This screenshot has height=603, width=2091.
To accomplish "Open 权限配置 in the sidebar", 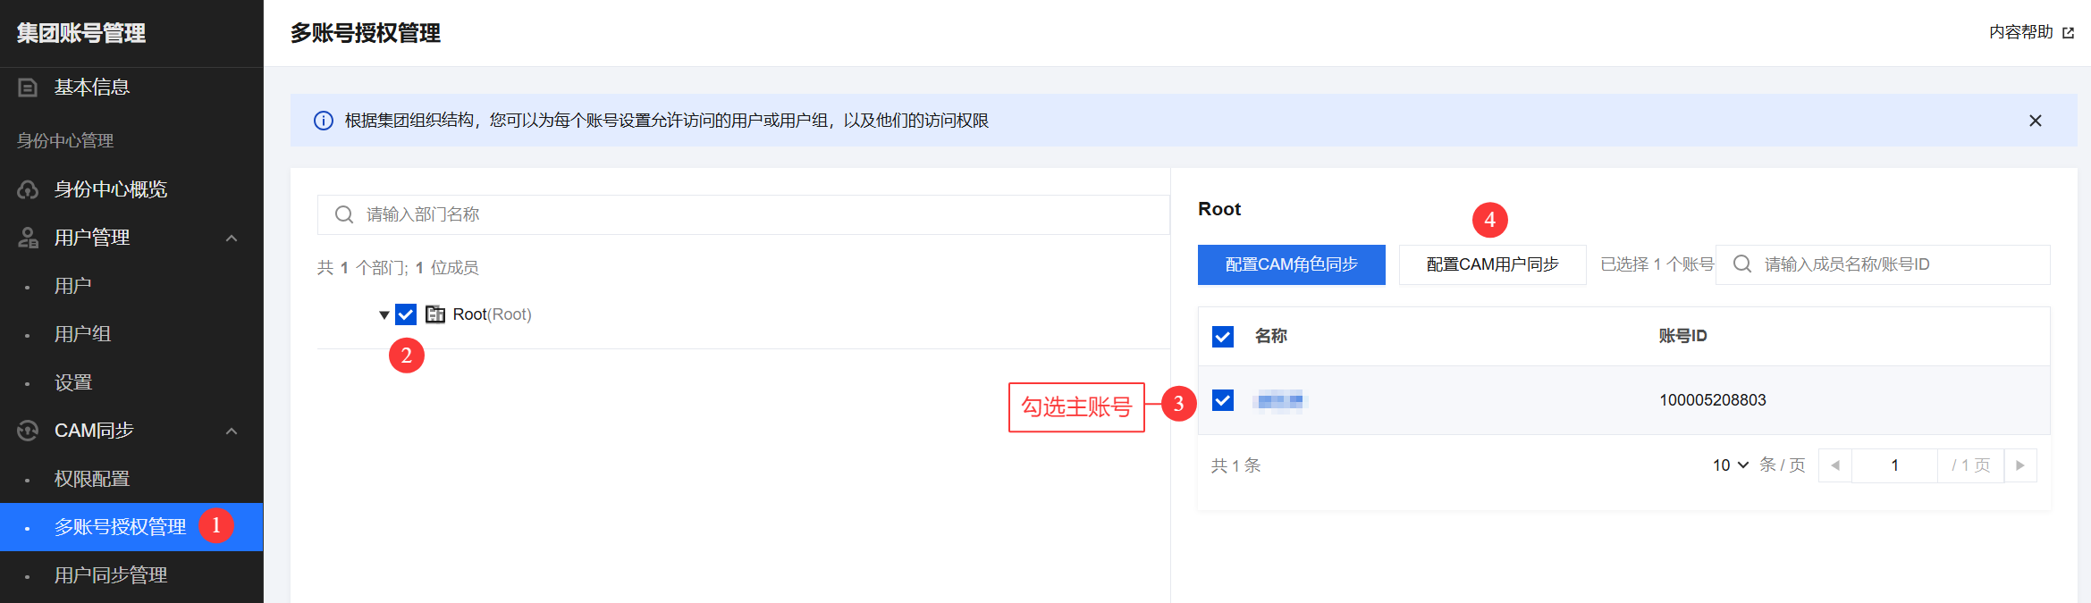I will coord(92,479).
